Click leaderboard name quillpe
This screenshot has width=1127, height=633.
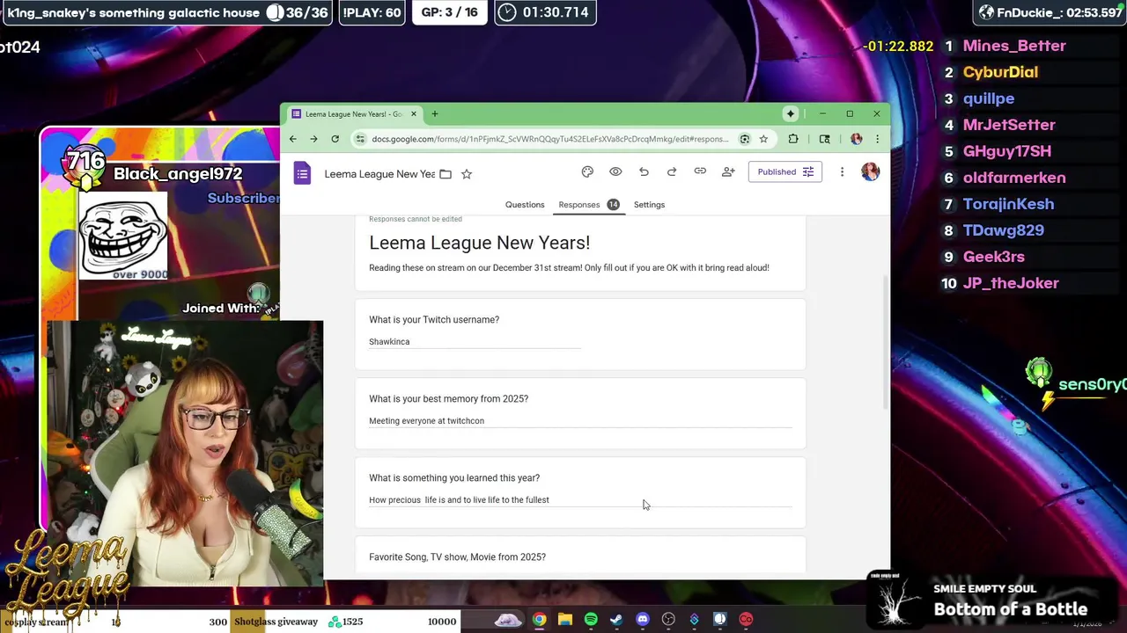coord(989,98)
